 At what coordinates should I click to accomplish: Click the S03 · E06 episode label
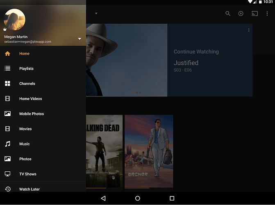click(182, 70)
